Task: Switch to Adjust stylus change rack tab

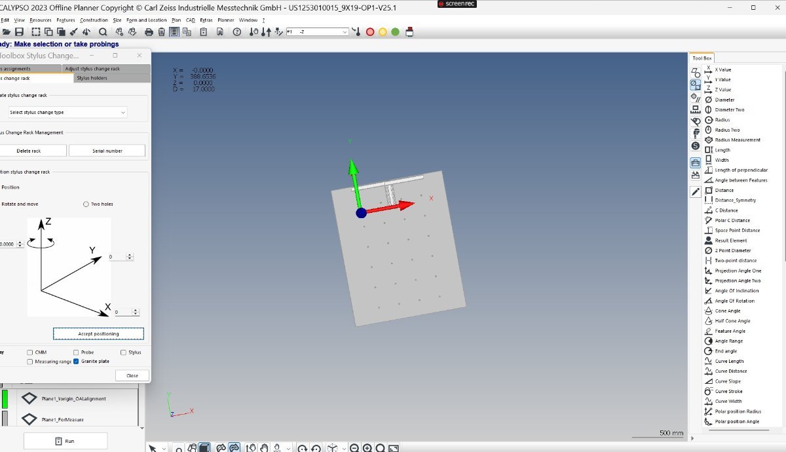Action: (107, 69)
